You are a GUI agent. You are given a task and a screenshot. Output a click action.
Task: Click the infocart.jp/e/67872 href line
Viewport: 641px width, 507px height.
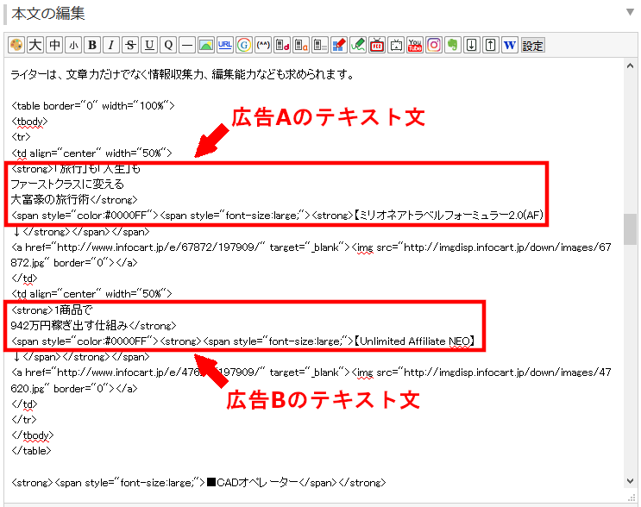[x=311, y=247]
